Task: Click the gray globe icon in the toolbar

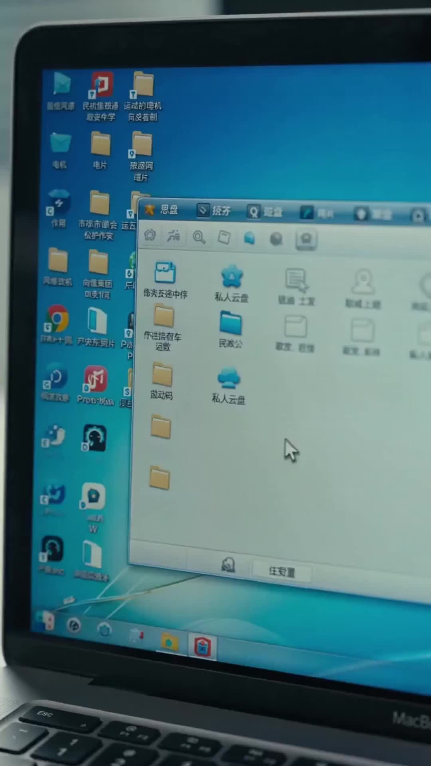Action: 276,239
